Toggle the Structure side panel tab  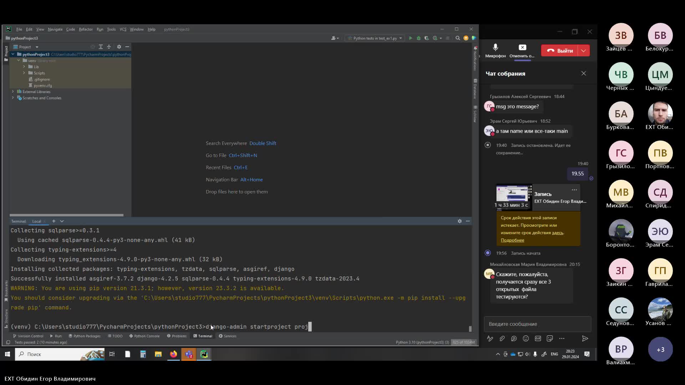pos(6,318)
